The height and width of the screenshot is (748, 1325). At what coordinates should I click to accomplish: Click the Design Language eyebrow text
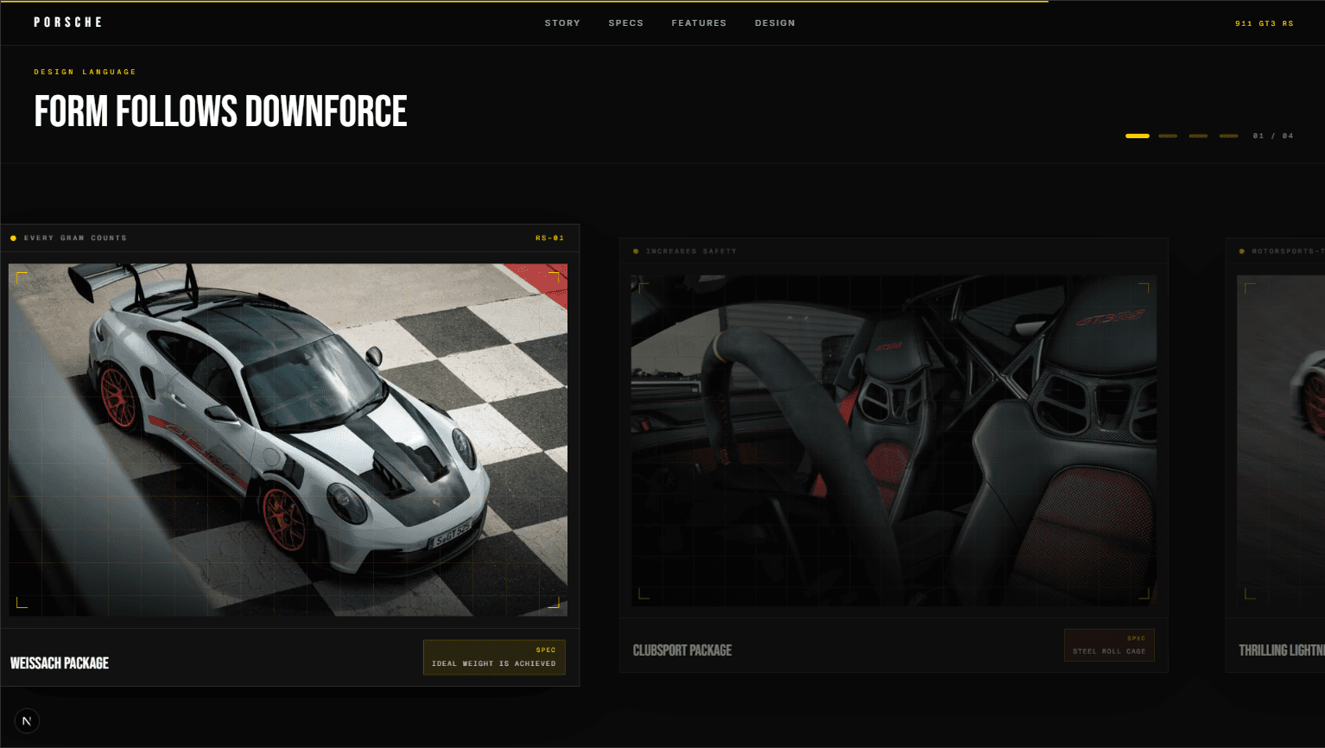point(85,72)
